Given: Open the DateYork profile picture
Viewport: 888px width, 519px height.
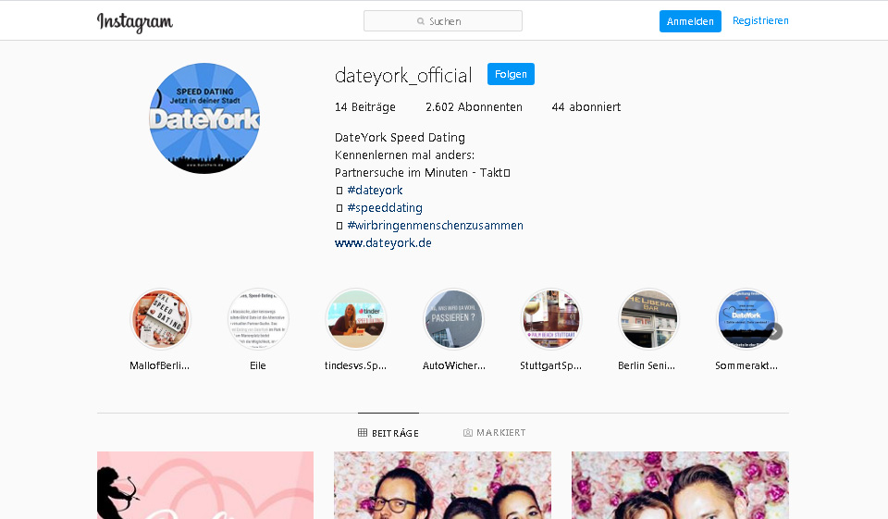Looking at the screenshot, I should point(204,118).
